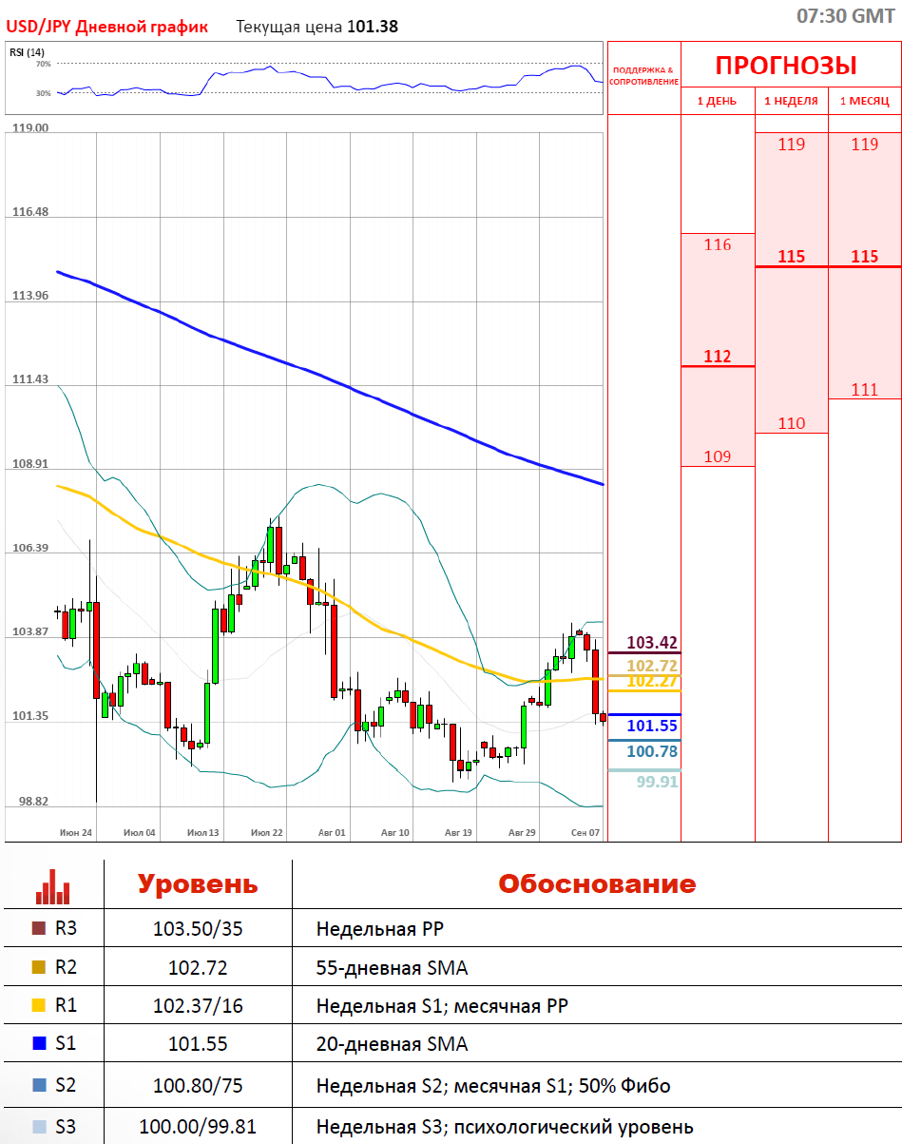Click the '55-дневная SMA' rationale cell

tap(393, 968)
